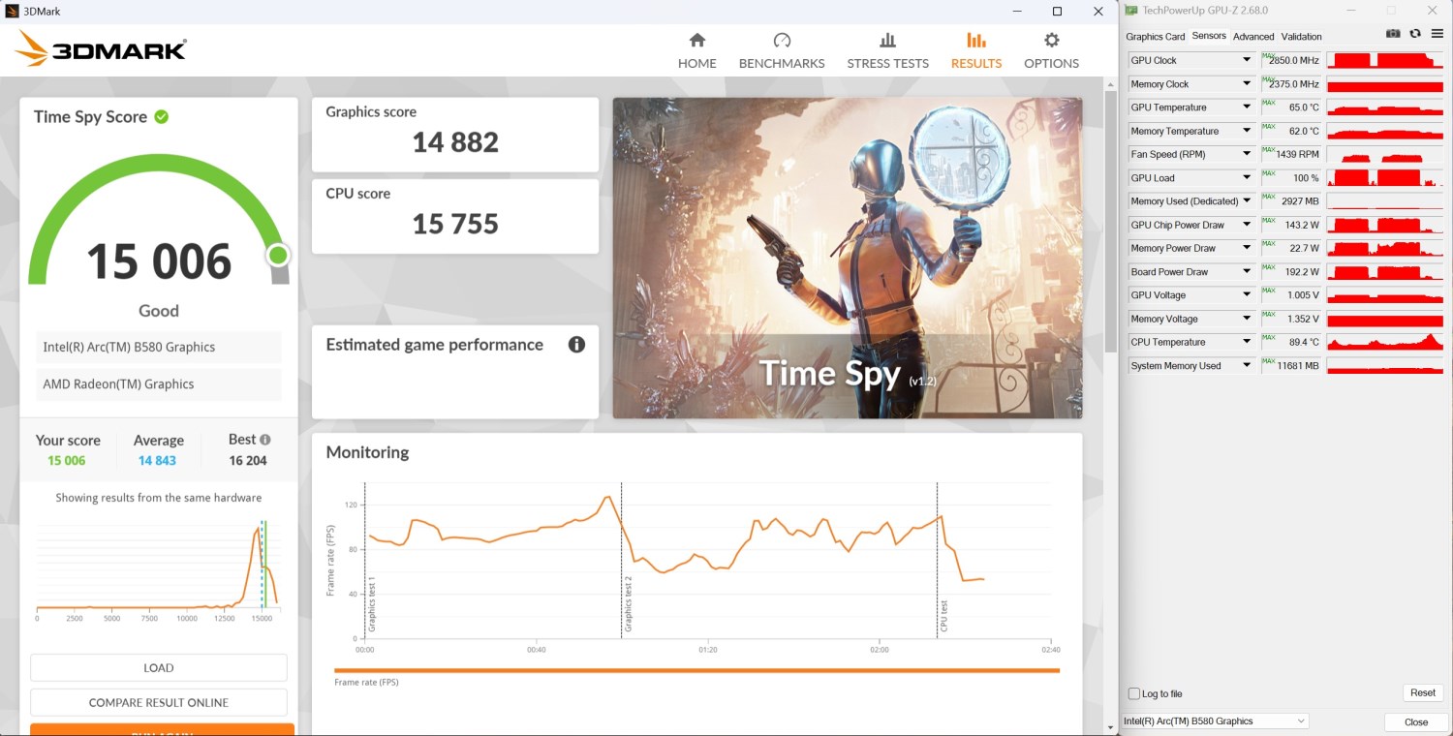The height and width of the screenshot is (736, 1453).
Task: Select the RESULTS section
Action: (976, 50)
